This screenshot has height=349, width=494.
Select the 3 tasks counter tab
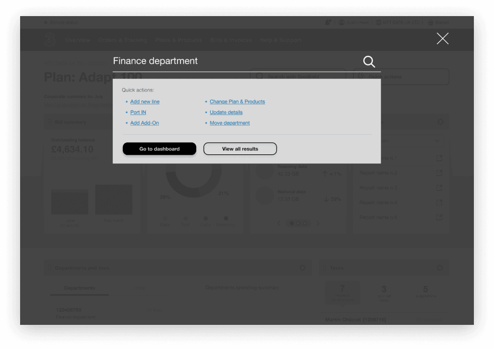384,293
